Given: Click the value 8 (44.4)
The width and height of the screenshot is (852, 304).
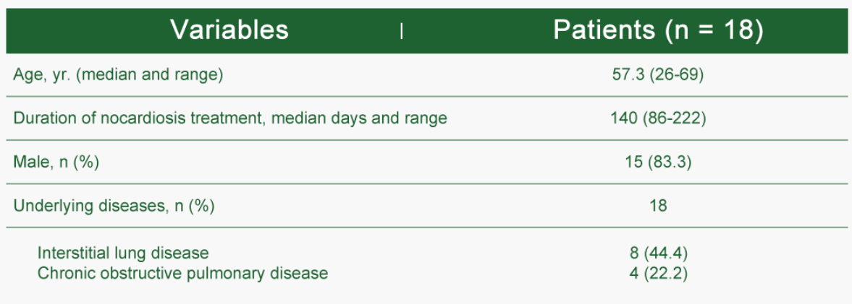Looking at the screenshot, I should [657, 253].
